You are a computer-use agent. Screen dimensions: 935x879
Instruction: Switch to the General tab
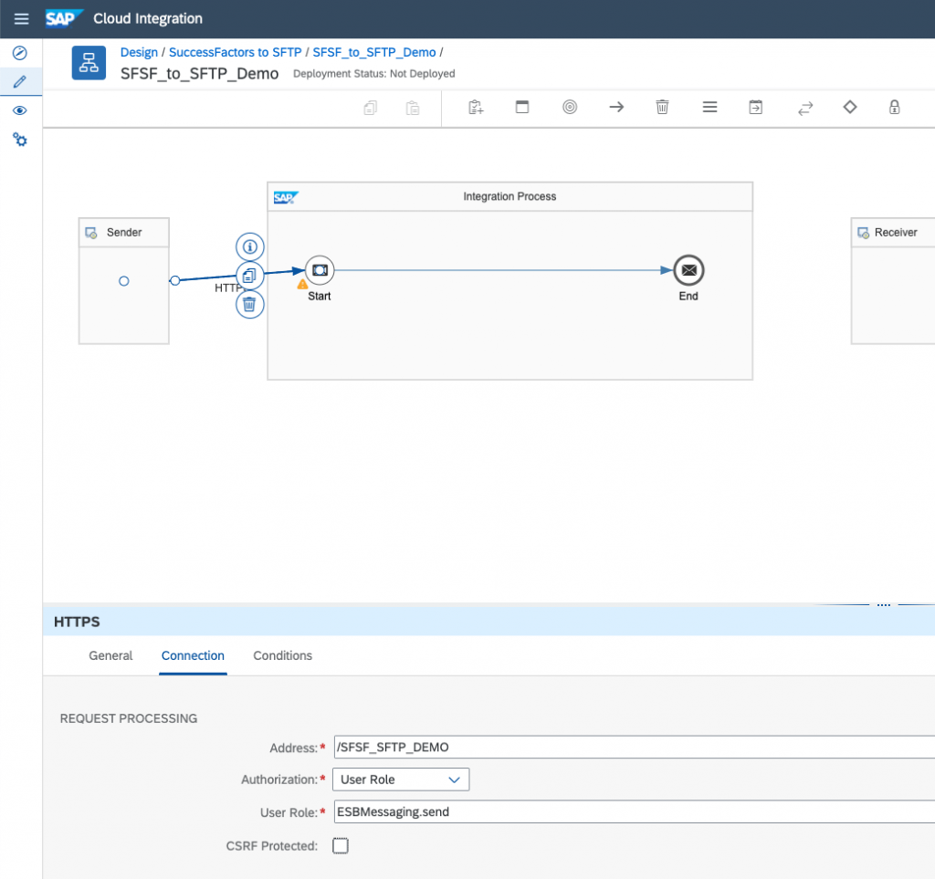point(110,655)
